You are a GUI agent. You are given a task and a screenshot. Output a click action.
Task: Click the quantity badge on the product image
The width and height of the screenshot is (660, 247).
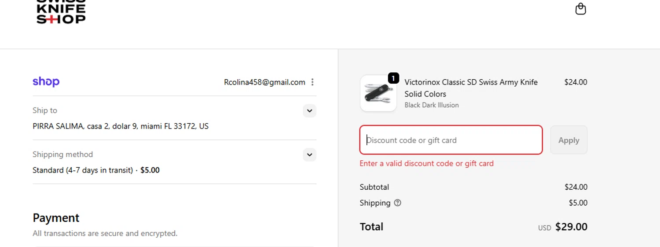click(393, 78)
